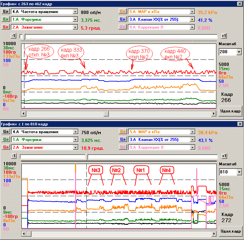Open the Частота вращения dropdown in top window
Image resolution: width=244 pixels, height=240 pixels.
[75, 11]
